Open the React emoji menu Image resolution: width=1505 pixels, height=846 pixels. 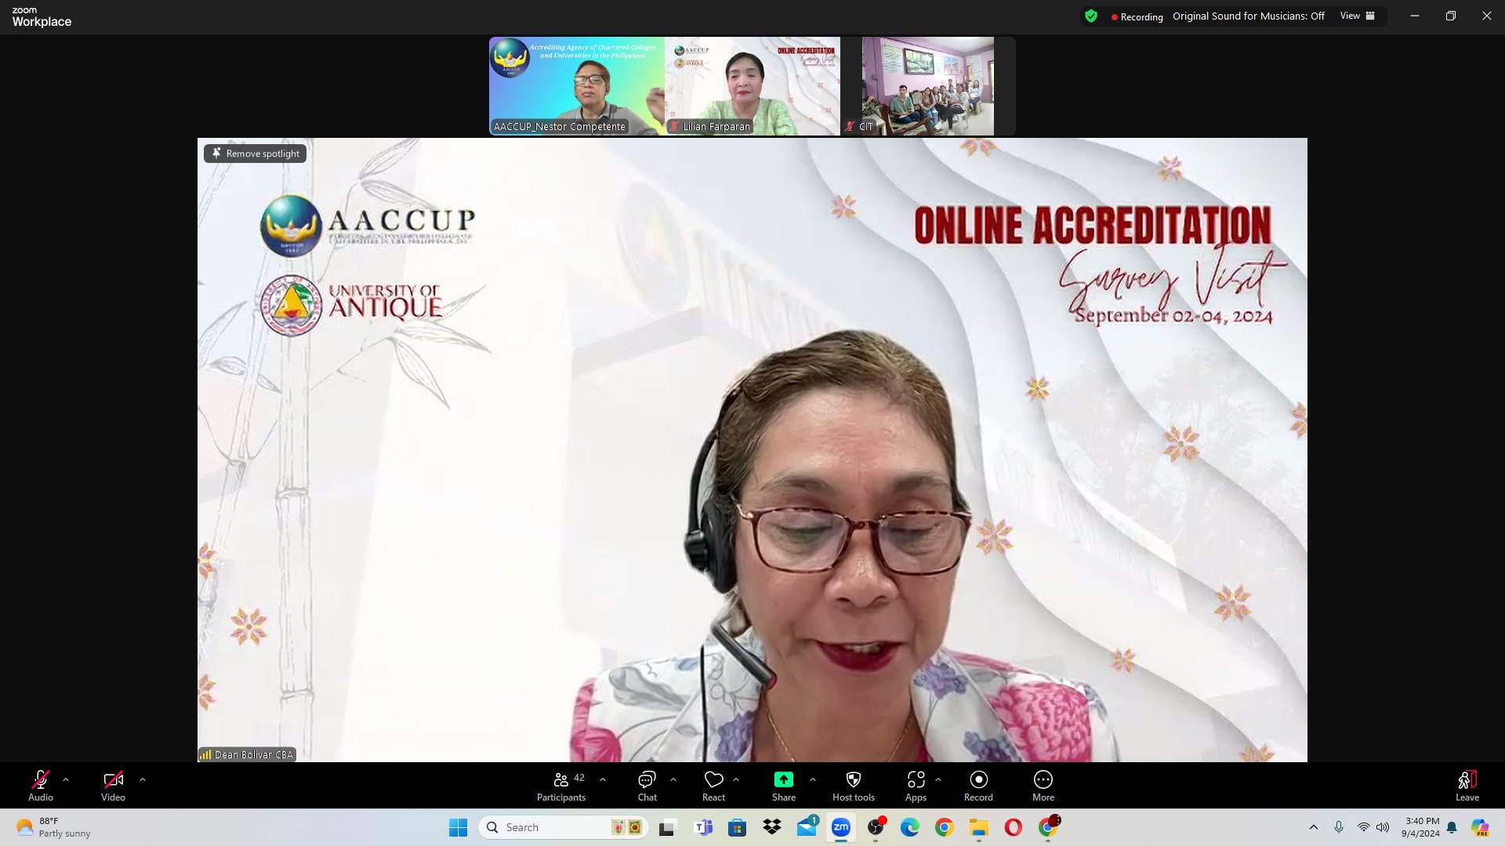(x=713, y=786)
